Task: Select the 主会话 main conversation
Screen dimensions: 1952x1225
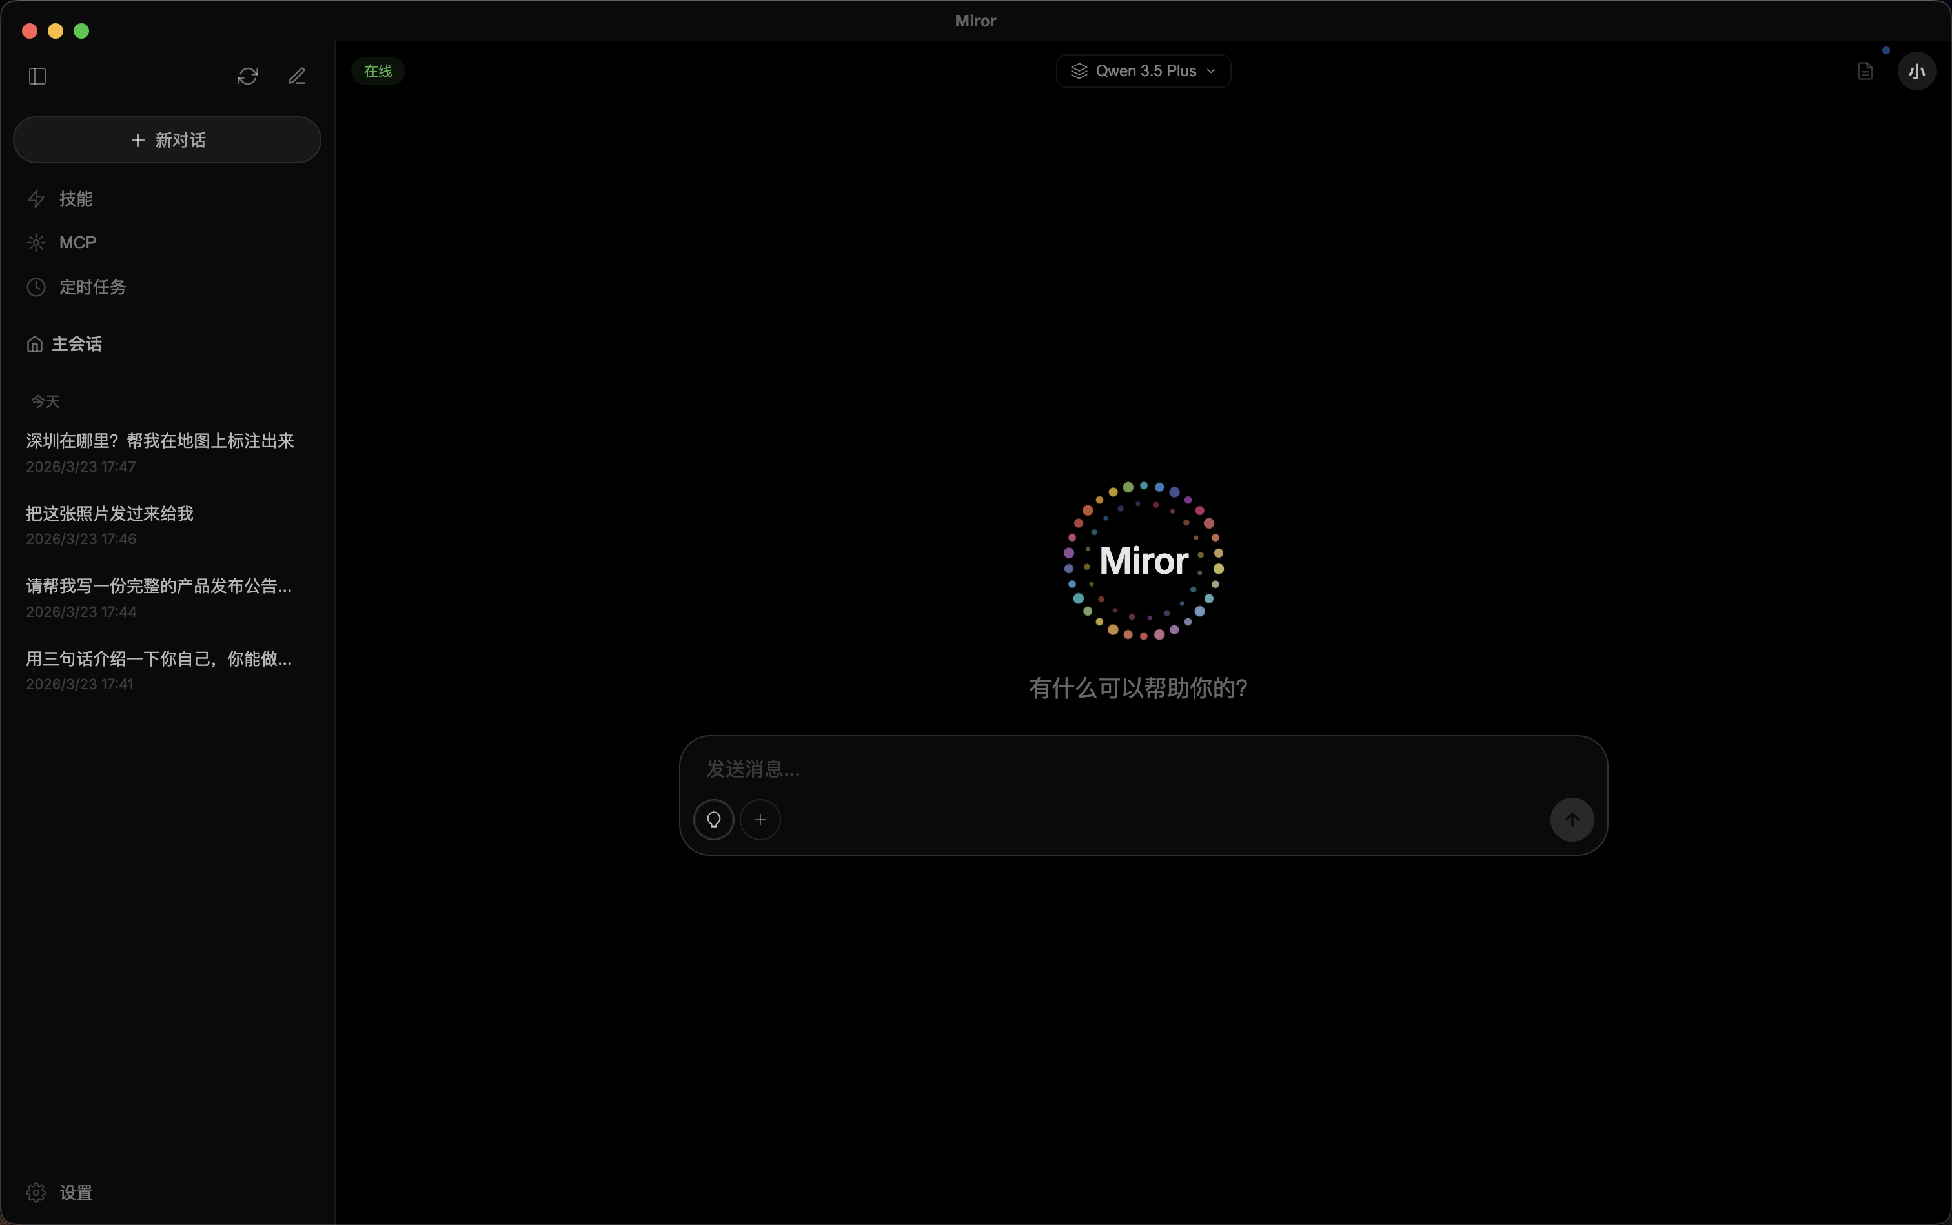Action: tap(76, 344)
